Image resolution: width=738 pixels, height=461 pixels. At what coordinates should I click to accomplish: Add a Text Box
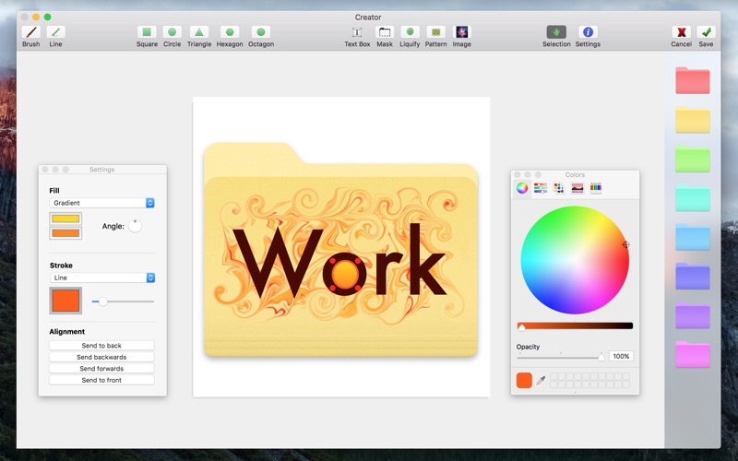pos(357,36)
